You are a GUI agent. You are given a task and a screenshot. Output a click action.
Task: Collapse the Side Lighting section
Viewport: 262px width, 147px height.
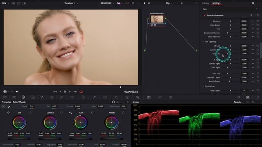coord(203,42)
